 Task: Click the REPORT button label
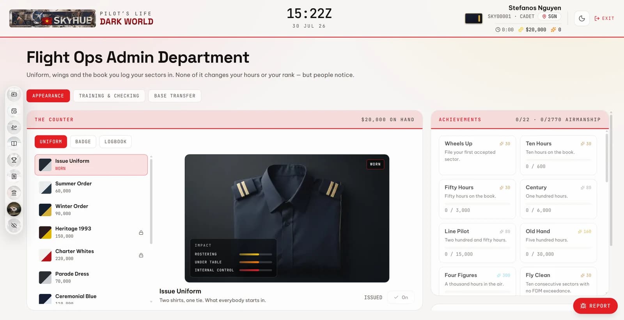click(x=600, y=306)
